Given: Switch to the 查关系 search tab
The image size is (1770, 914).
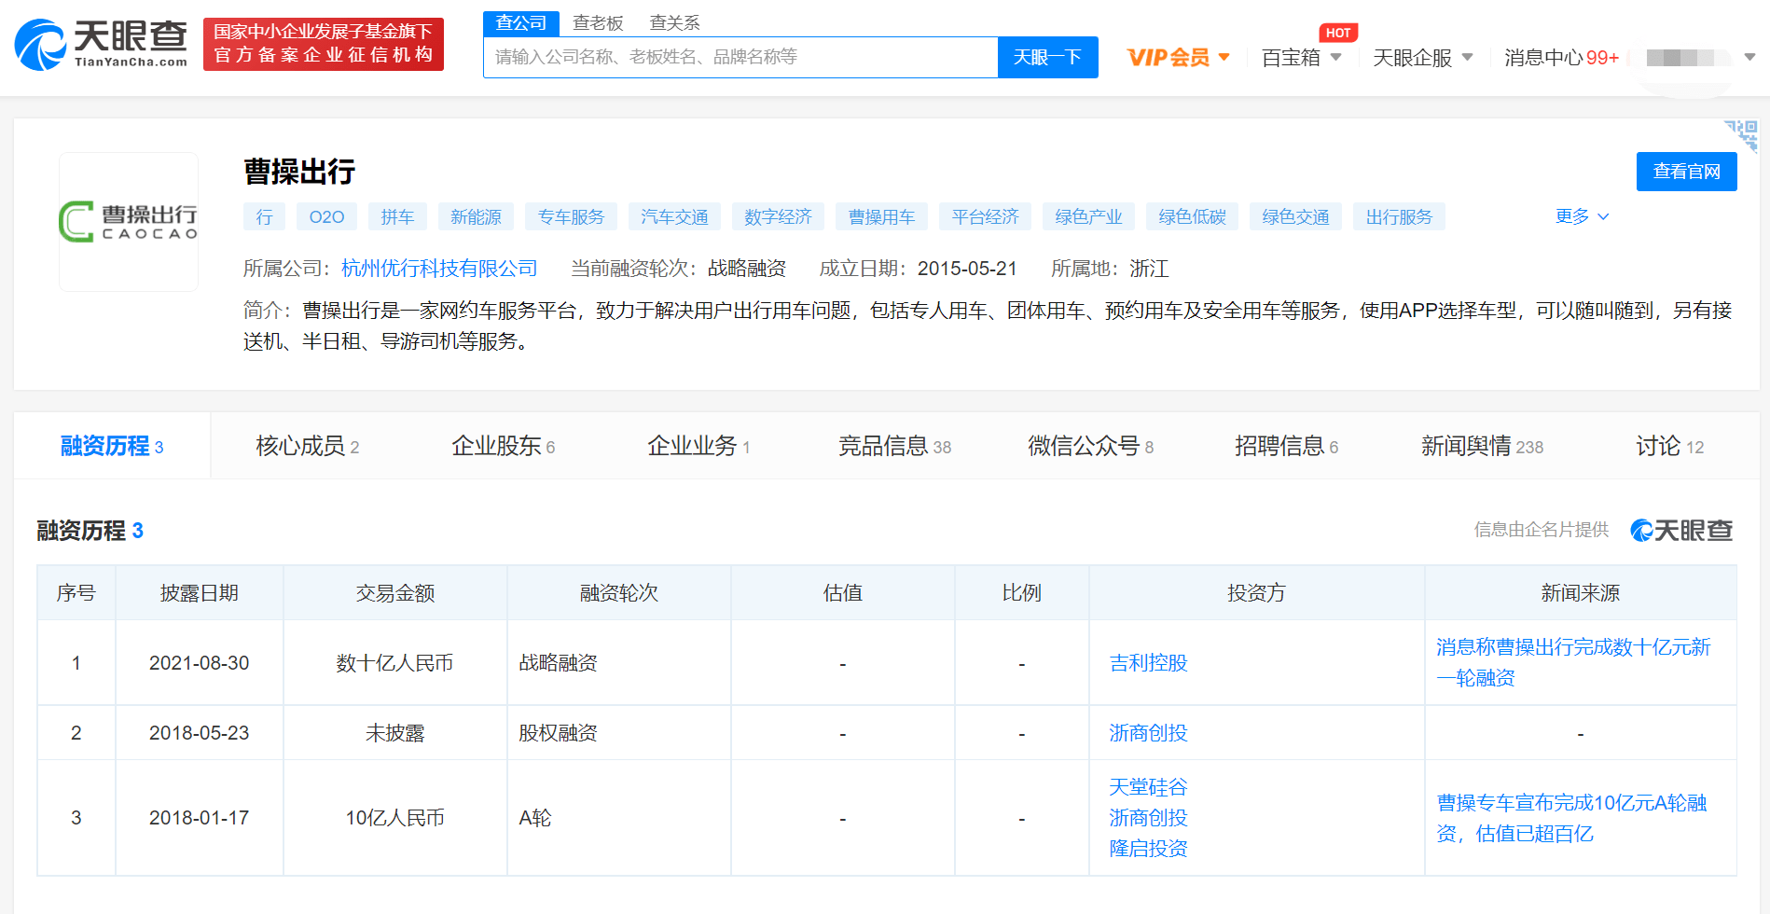Looking at the screenshot, I should tap(674, 23).
